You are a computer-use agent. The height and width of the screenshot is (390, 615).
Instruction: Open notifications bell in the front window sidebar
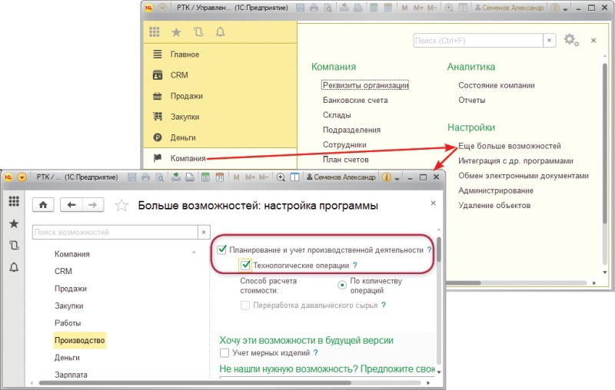point(14,267)
